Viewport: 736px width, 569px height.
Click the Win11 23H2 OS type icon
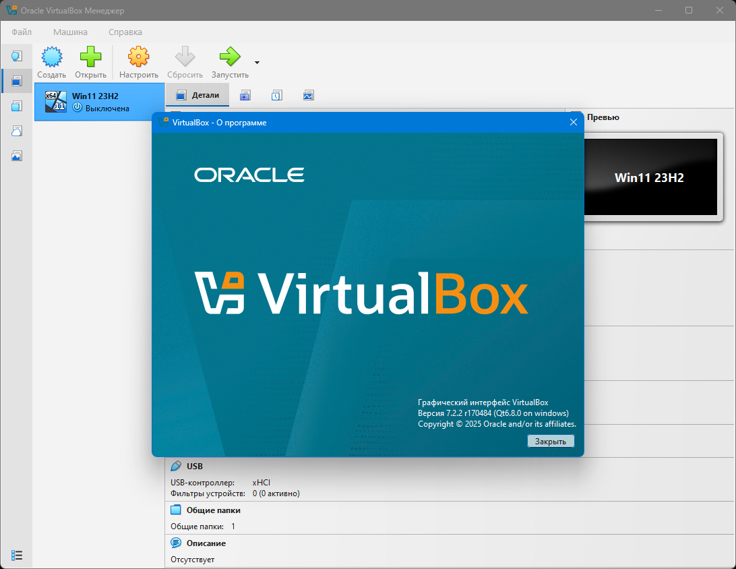pos(55,102)
